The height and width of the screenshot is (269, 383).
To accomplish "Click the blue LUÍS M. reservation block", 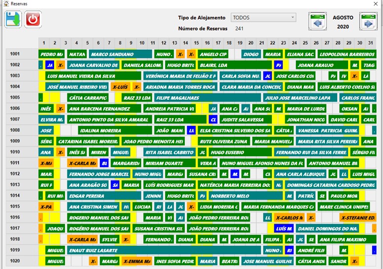I will [x=284, y=229].
